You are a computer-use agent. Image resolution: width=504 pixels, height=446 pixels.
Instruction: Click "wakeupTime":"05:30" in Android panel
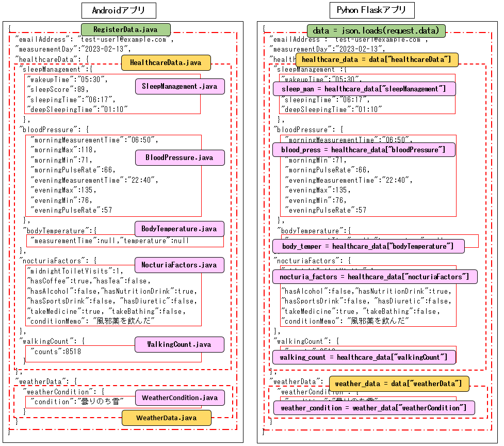point(67,79)
